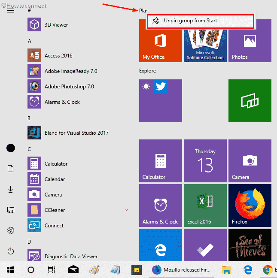Open Sticky Notes on taskbar
277x278 pixels.
coord(137,270)
